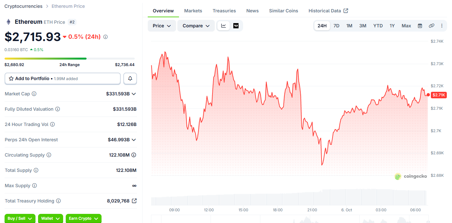Screen dimensions: 452x223
Task: Select the 3M time range
Action: coord(363,26)
